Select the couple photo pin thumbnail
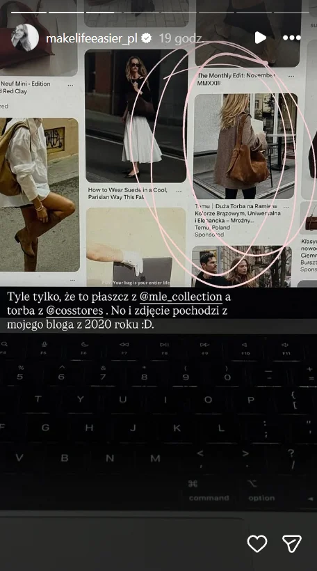 241,267
